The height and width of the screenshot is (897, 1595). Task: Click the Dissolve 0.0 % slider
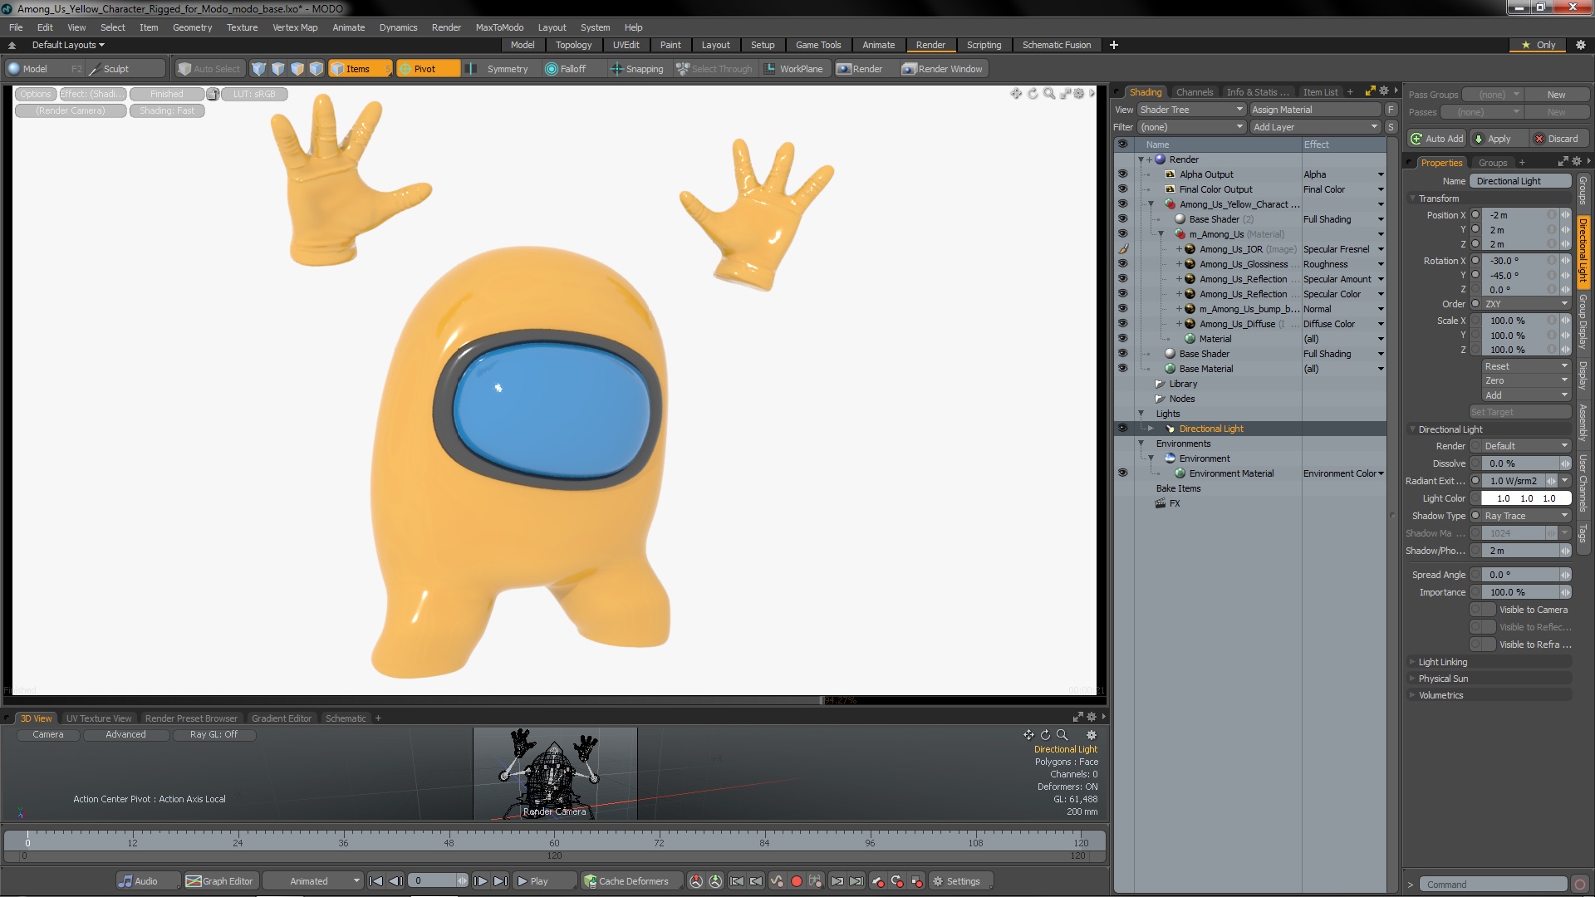(1525, 463)
